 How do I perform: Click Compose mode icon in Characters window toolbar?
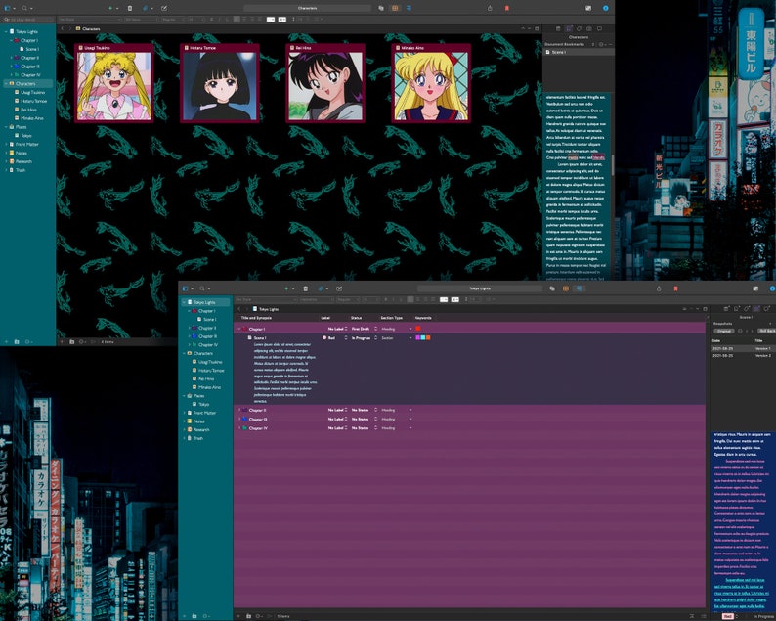588,8
